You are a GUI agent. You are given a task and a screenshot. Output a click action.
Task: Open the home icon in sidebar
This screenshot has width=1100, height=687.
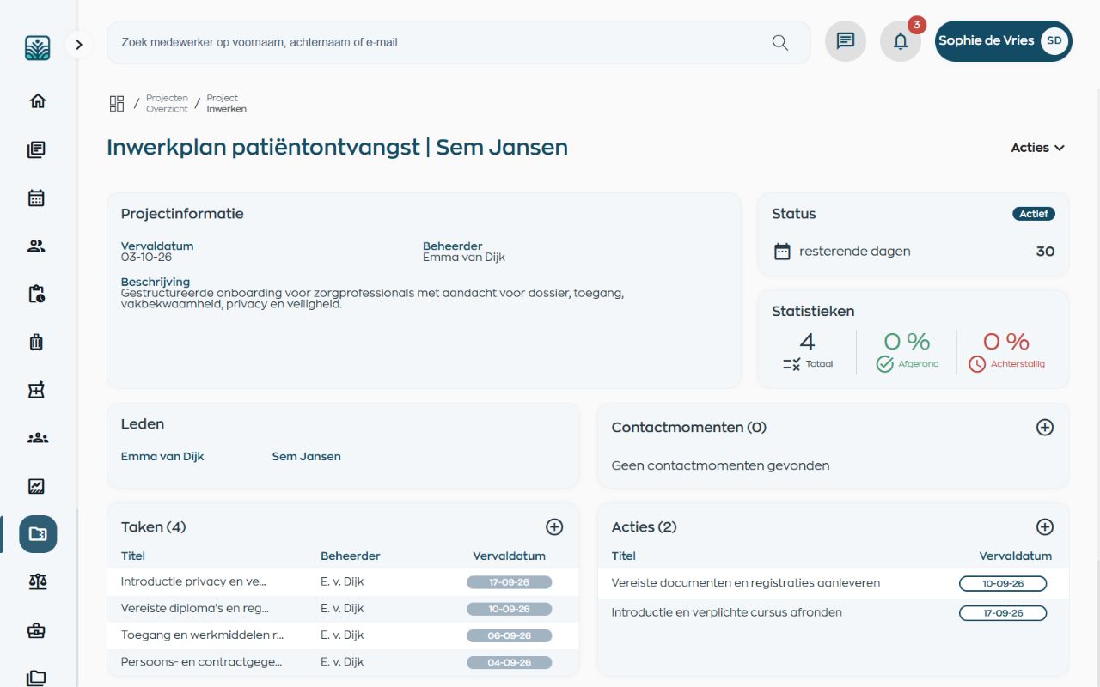pyautogui.click(x=37, y=101)
